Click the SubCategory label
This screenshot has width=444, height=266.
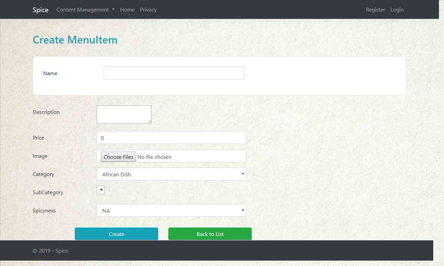[x=48, y=192]
